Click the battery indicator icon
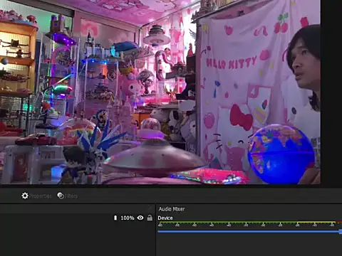 tap(115, 218)
